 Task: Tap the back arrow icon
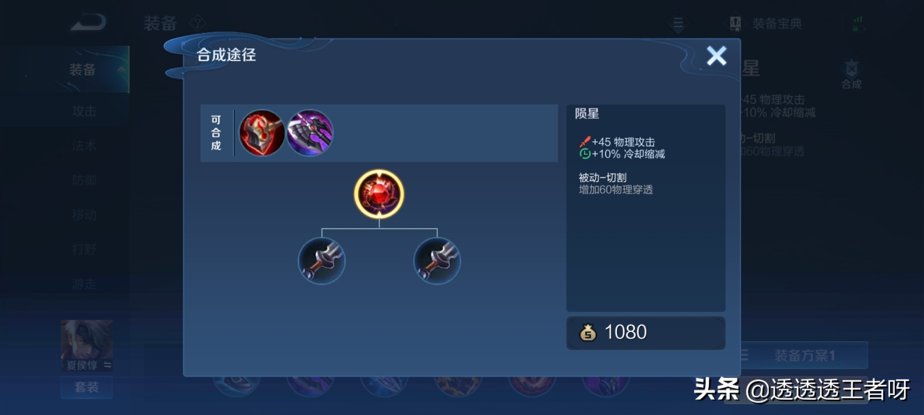coord(88,23)
